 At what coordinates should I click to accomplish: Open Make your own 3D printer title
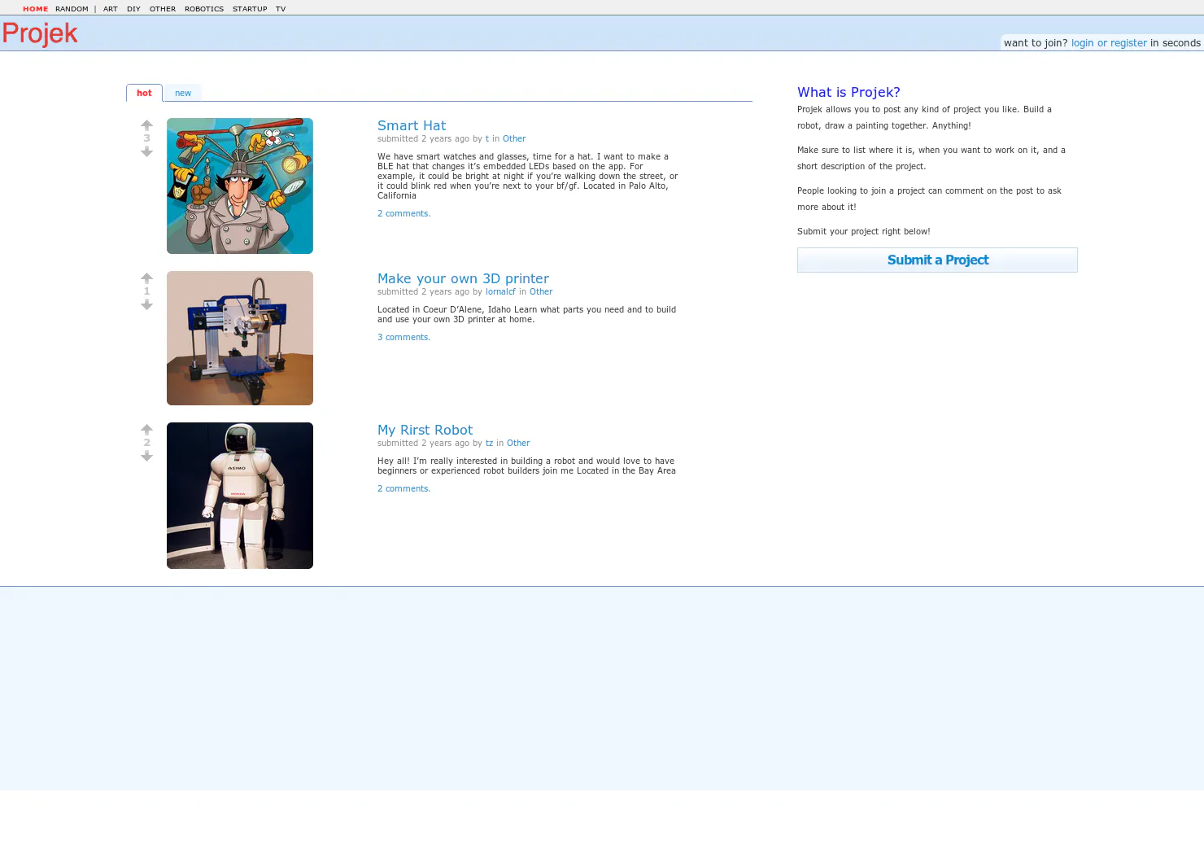pyautogui.click(x=463, y=278)
